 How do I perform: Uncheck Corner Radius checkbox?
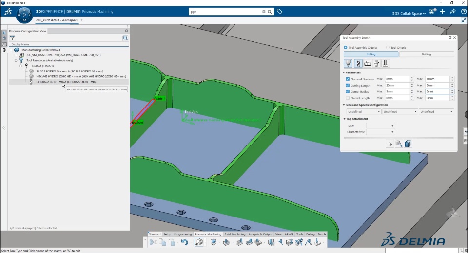tap(348, 92)
